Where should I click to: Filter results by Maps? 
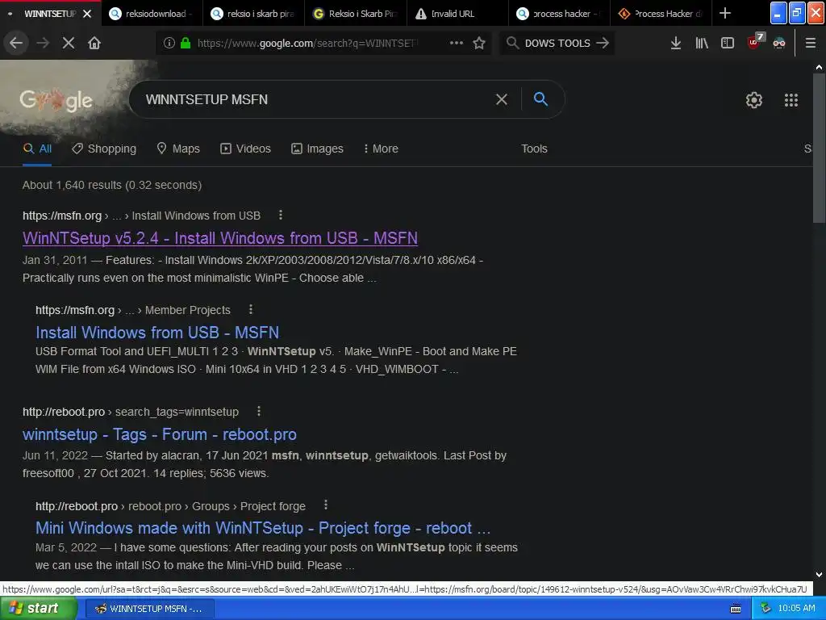point(178,149)
